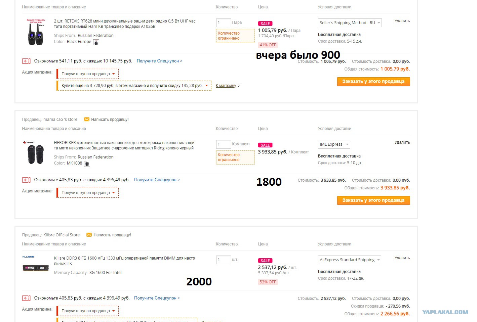Click coupon icon in HEROBIKER savings row
Viewport: 477px width, 322px height.
(26, 180)
